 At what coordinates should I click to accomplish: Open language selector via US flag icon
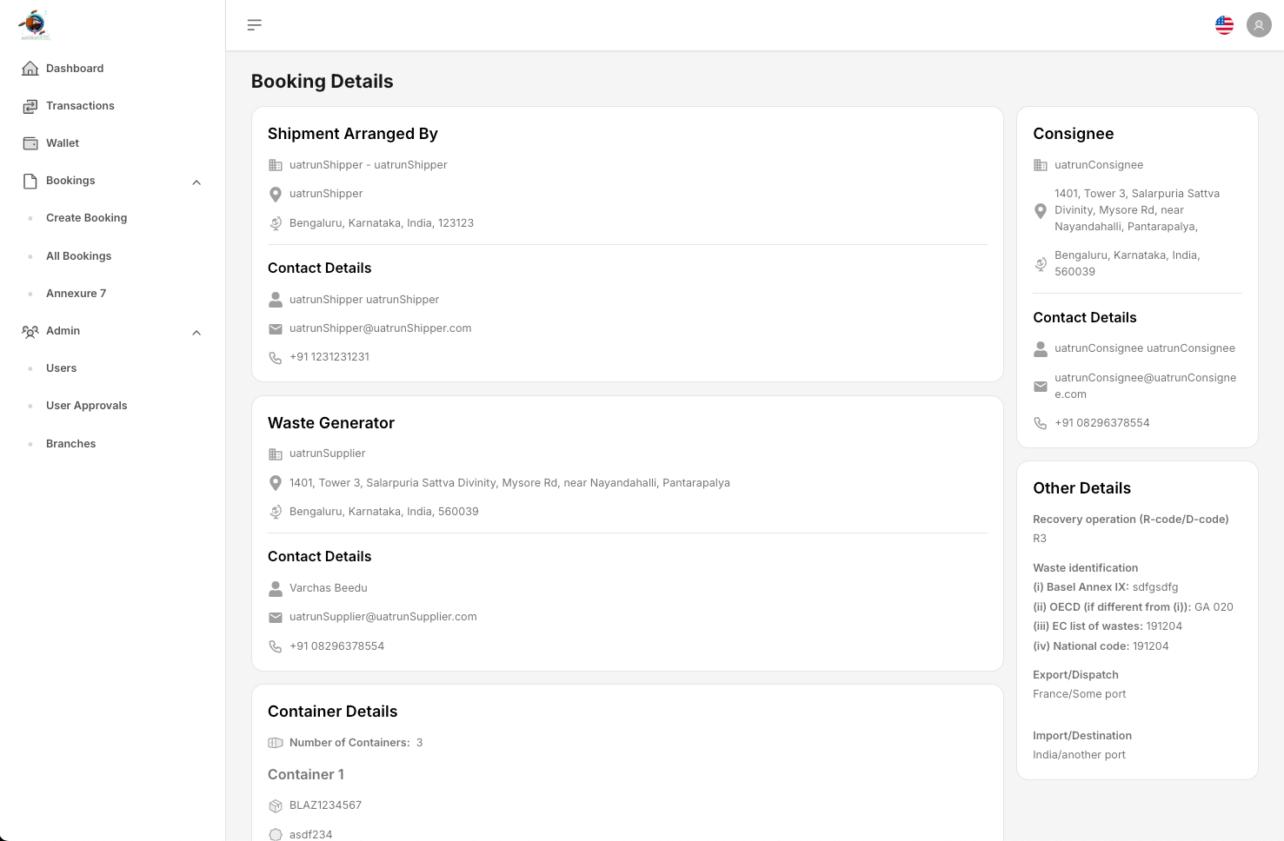pos(1224,25)
